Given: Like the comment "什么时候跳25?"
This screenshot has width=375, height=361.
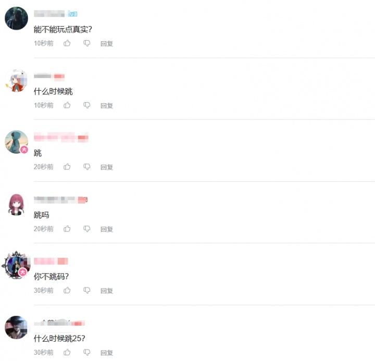Looking at the screenshot, I should tap(67, 352).
